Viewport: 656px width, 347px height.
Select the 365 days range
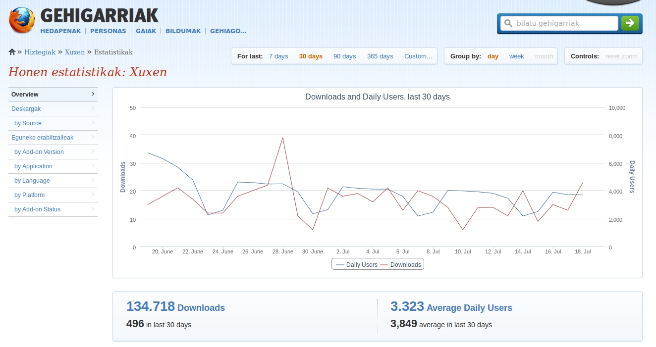coord(380,56)
